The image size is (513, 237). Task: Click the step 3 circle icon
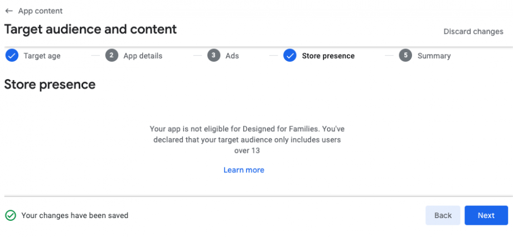(x=214, y=56)
